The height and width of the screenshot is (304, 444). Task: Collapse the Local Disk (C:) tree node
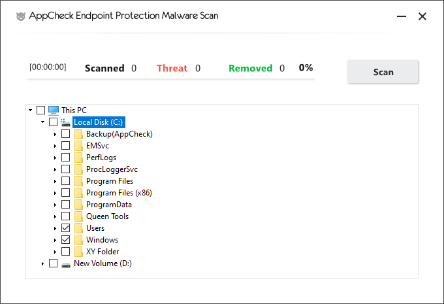point(42,122)
